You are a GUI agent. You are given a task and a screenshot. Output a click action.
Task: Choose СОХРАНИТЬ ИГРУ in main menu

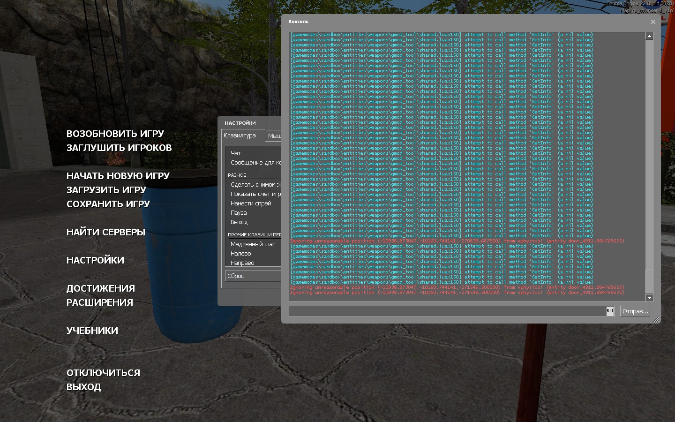108,204
